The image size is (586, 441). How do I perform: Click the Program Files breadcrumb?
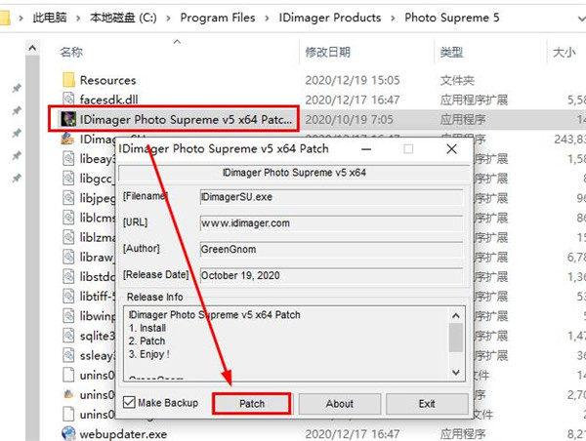tap(218, 18)
